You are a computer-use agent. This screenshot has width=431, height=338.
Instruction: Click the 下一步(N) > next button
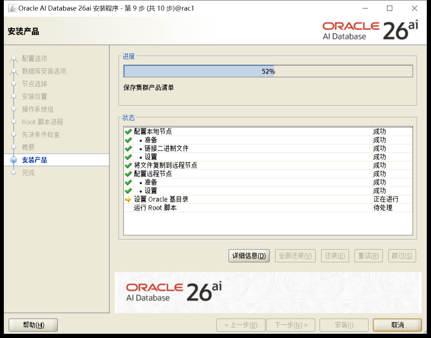(291, 325)
